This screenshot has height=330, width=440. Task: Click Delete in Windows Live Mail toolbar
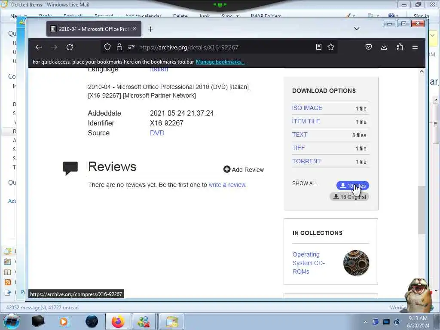pos(180,16)
